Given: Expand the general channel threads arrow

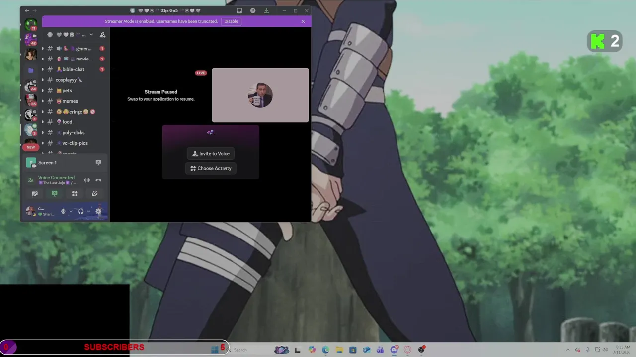Looking at the screenshot, I should tap(43, 49).
